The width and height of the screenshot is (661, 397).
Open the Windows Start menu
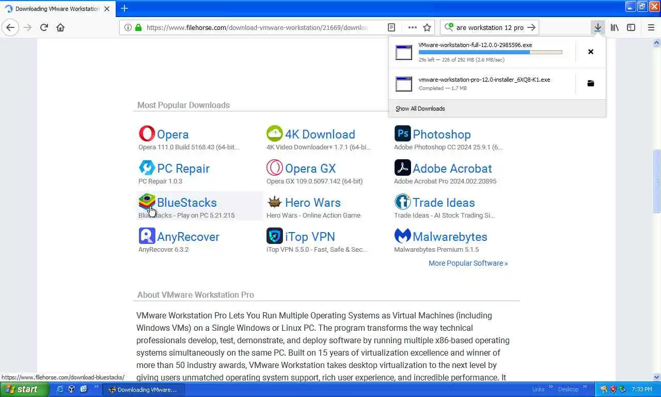tap(25, 390)
